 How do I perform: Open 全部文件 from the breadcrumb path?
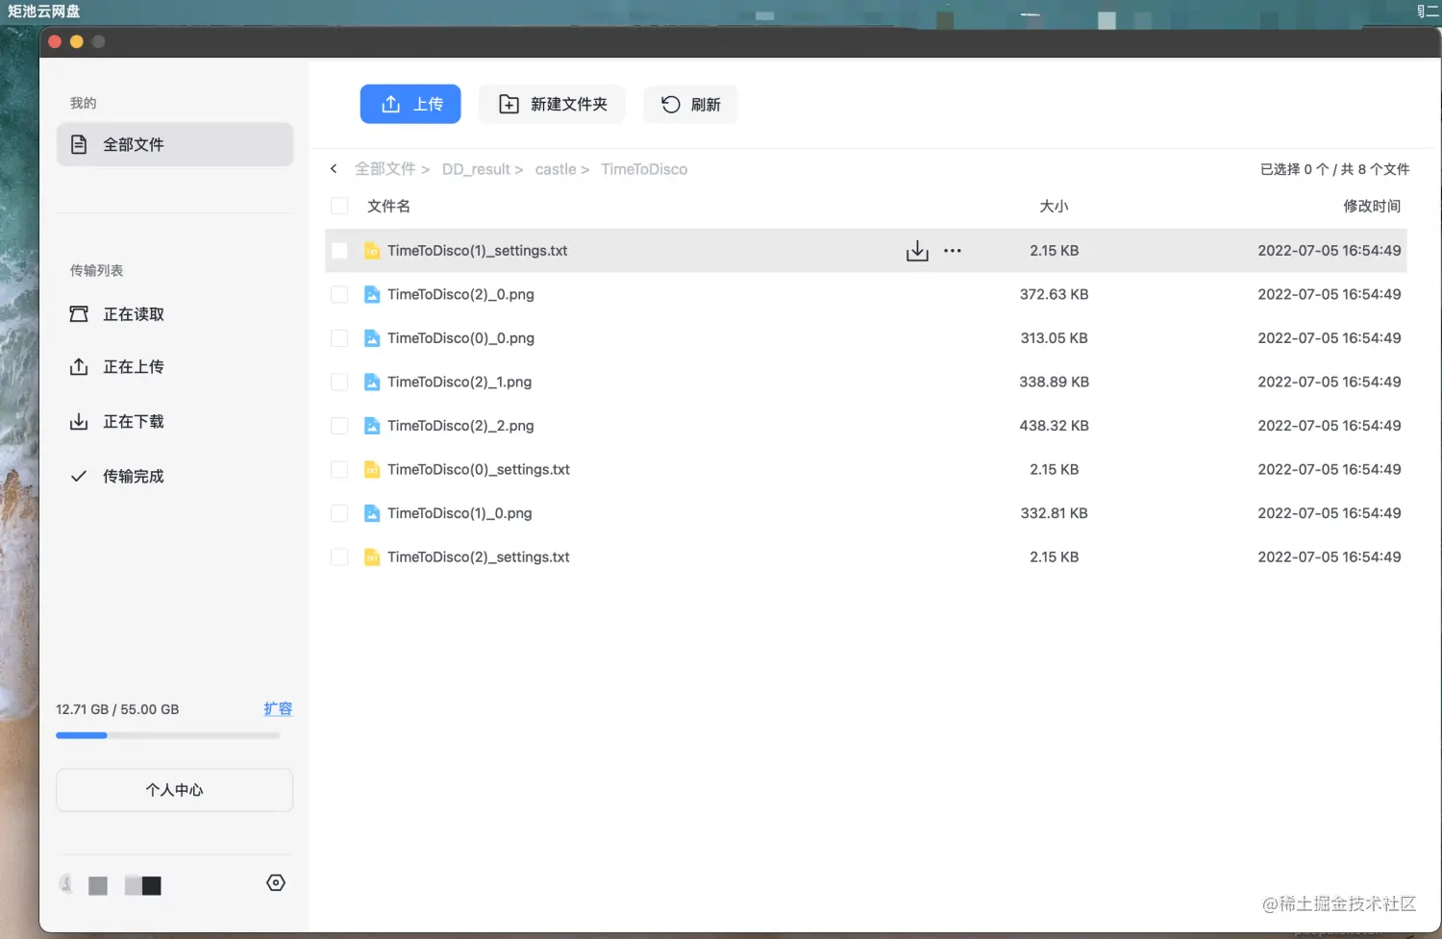pyautogui.click(x=384, y=168)
